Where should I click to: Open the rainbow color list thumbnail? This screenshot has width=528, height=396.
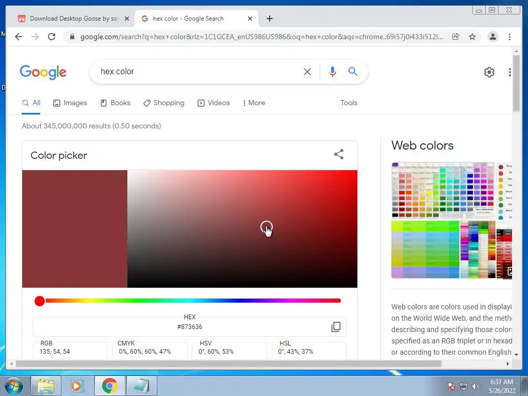pyautogui.click(x=478, y=250)
